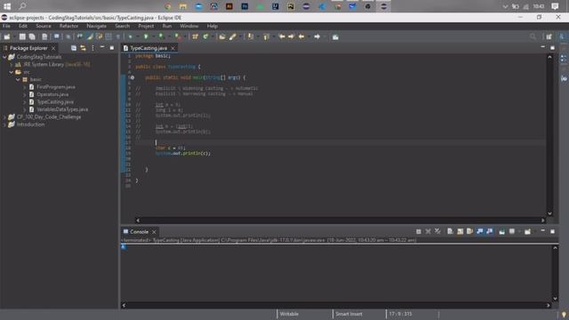Image resolution: width=569 pixels, height=320 pixels.
Task: Click the toolbar search magnifier icon
Action: point(533,36)
